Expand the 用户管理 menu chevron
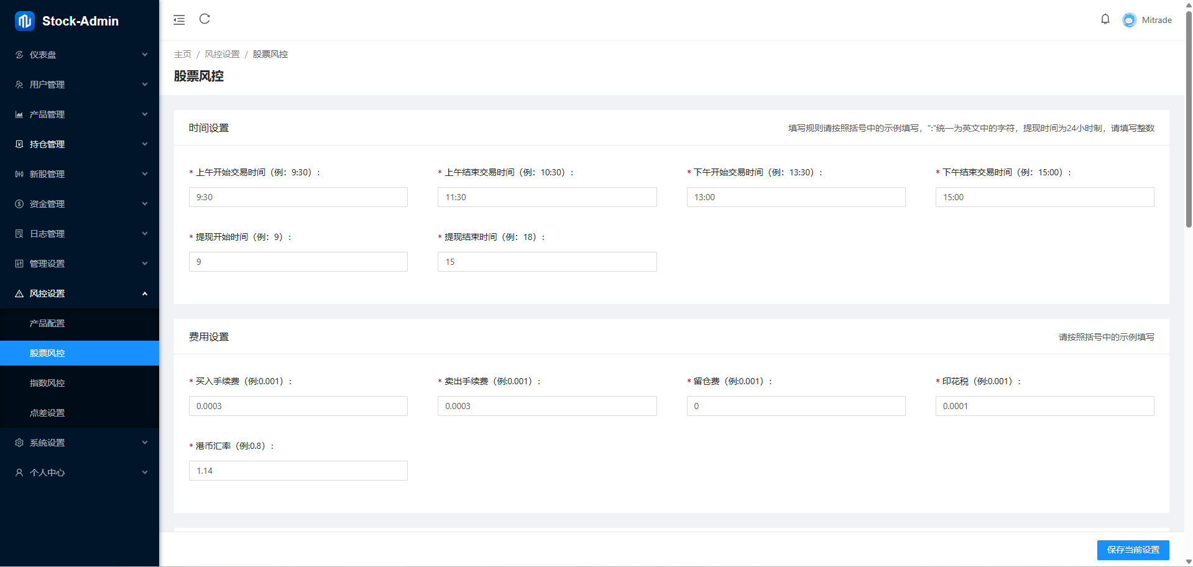 click(145, 85)
